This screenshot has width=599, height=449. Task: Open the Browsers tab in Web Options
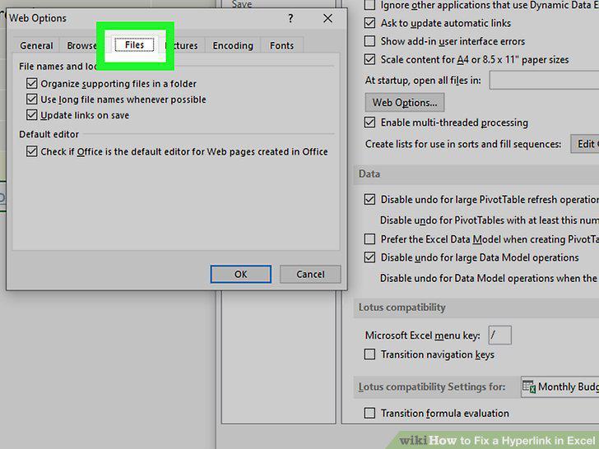(81, 46)
